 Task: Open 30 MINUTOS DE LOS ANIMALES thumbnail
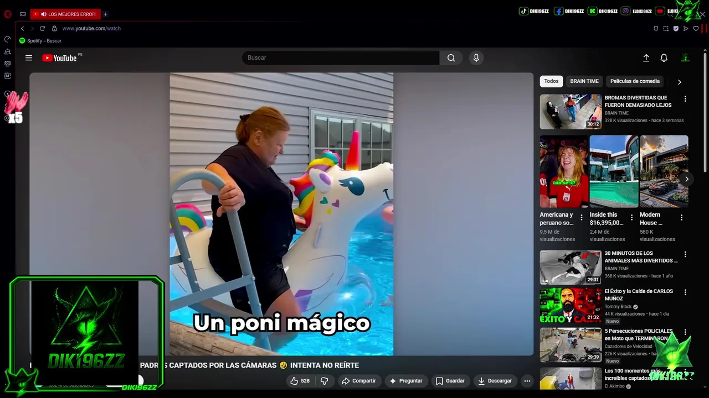[571, 267]
